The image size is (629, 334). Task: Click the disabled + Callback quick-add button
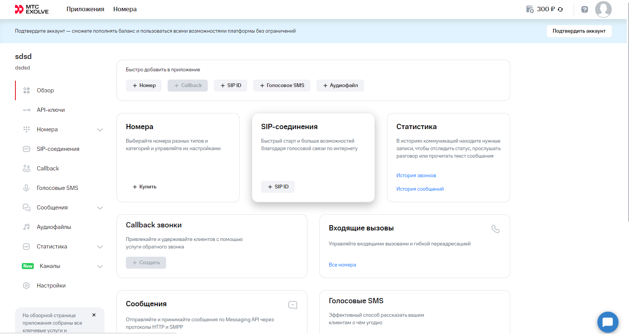tap(188, 86)
